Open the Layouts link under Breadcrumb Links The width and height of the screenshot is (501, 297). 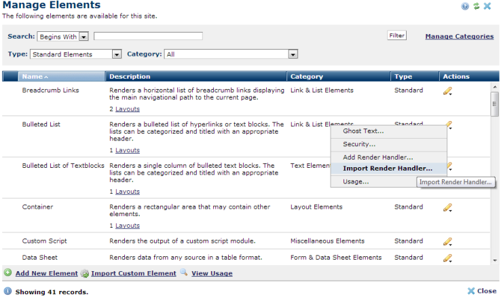tap(128, 109)
